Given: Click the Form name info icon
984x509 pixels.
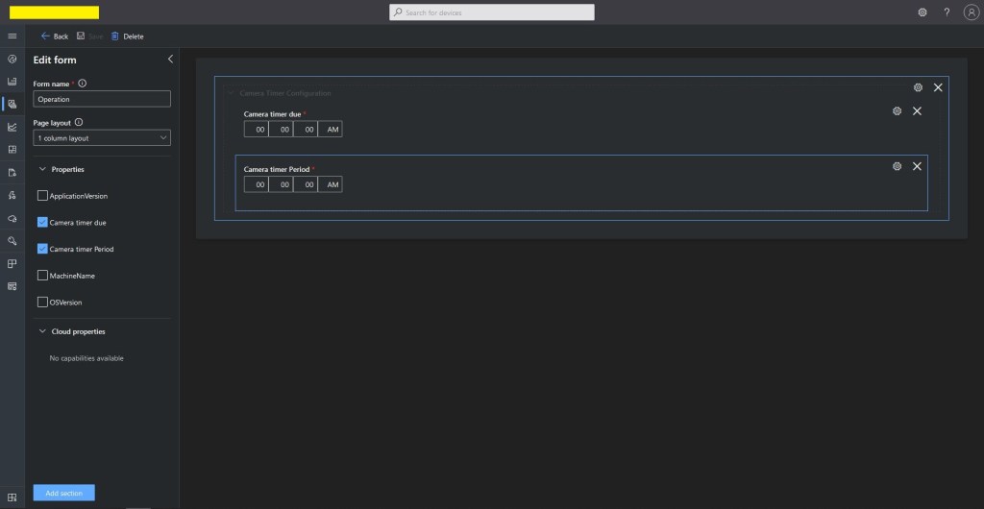Looking at the screenshot, I should (x=82, y=84).
